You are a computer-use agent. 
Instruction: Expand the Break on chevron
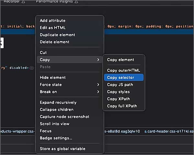98,92
